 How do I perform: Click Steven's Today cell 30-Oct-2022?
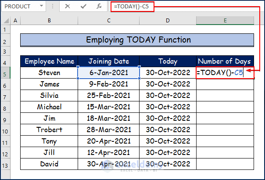[x=168, y=73]
